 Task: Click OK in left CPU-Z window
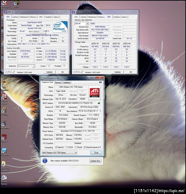[x=63, y=72]
